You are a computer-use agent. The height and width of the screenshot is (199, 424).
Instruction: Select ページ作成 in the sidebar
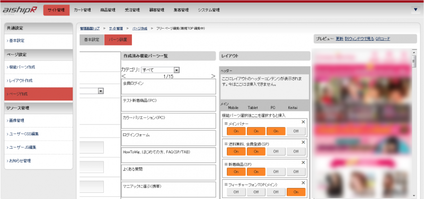tap(39, 94)
